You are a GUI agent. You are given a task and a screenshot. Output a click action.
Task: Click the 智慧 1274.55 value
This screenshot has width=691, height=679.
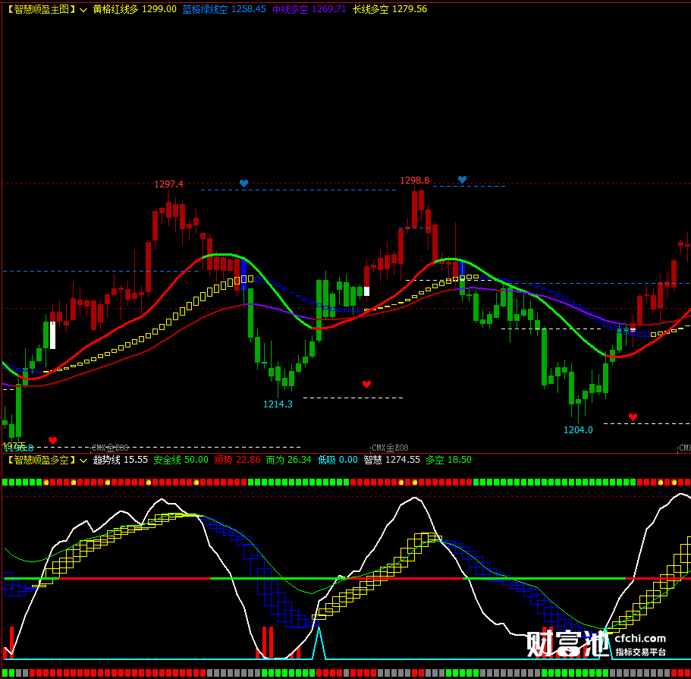[x=392, y=460]
